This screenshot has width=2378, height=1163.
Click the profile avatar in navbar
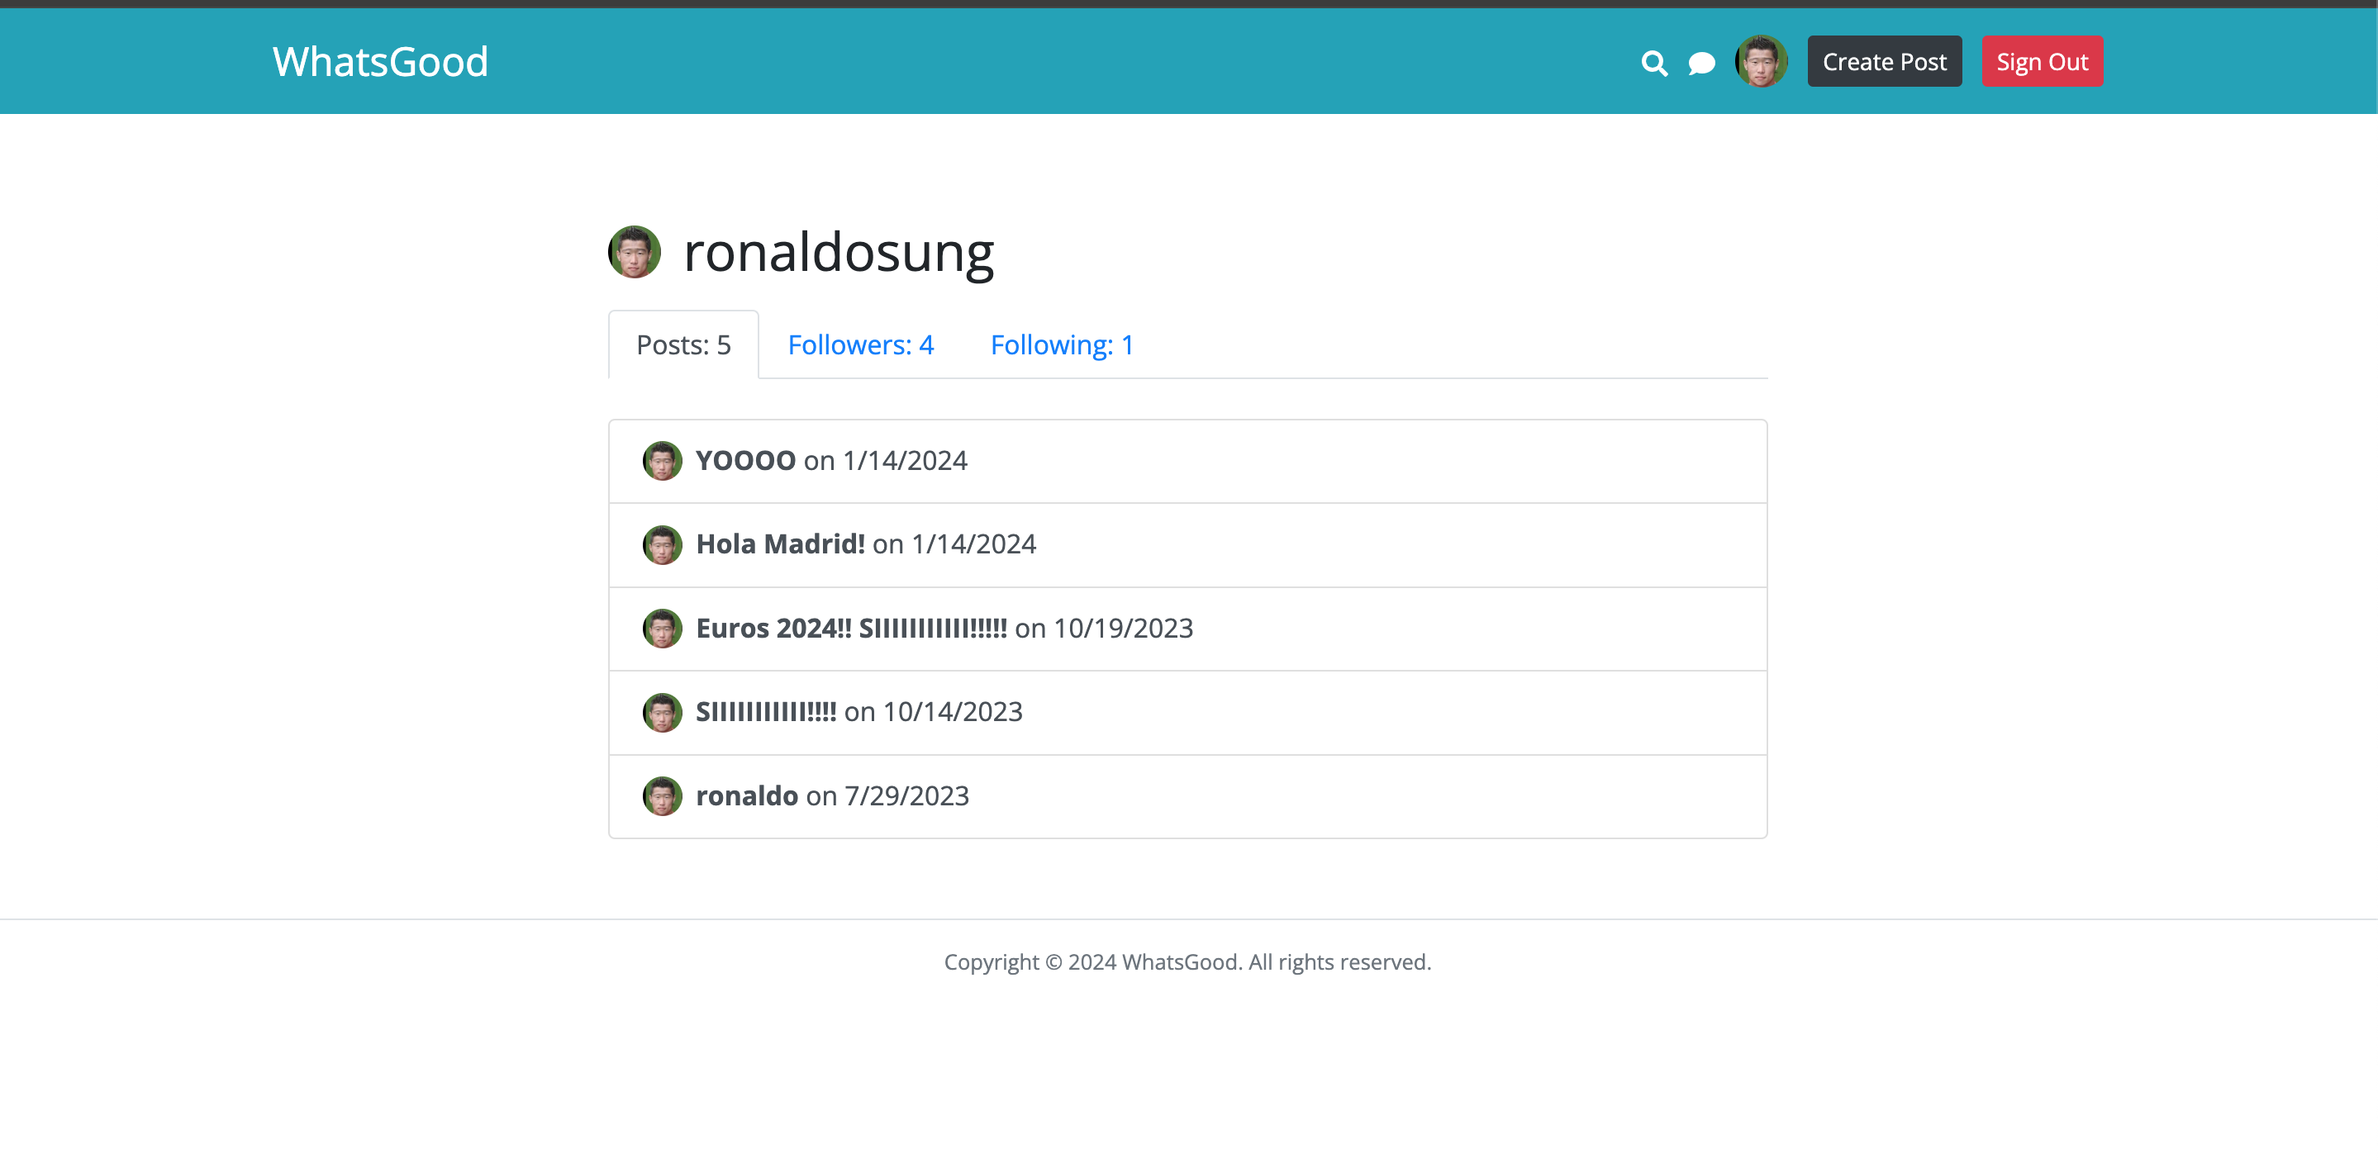point(1761,62)
